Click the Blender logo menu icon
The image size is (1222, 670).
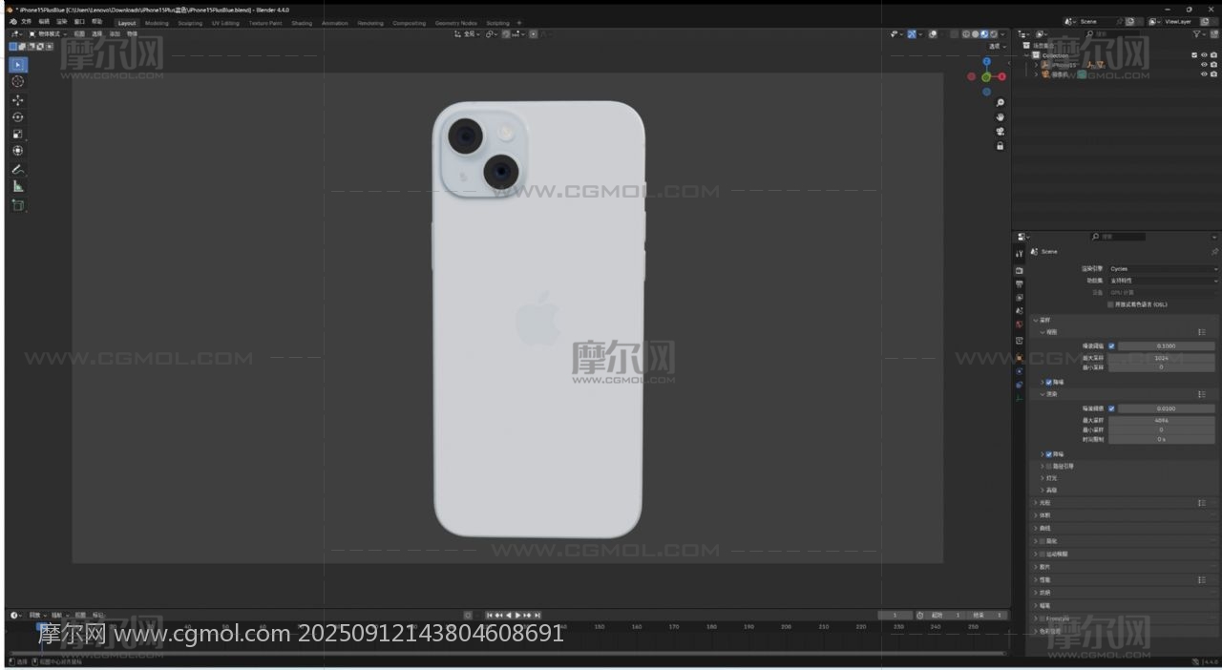[x=12, y=21]
